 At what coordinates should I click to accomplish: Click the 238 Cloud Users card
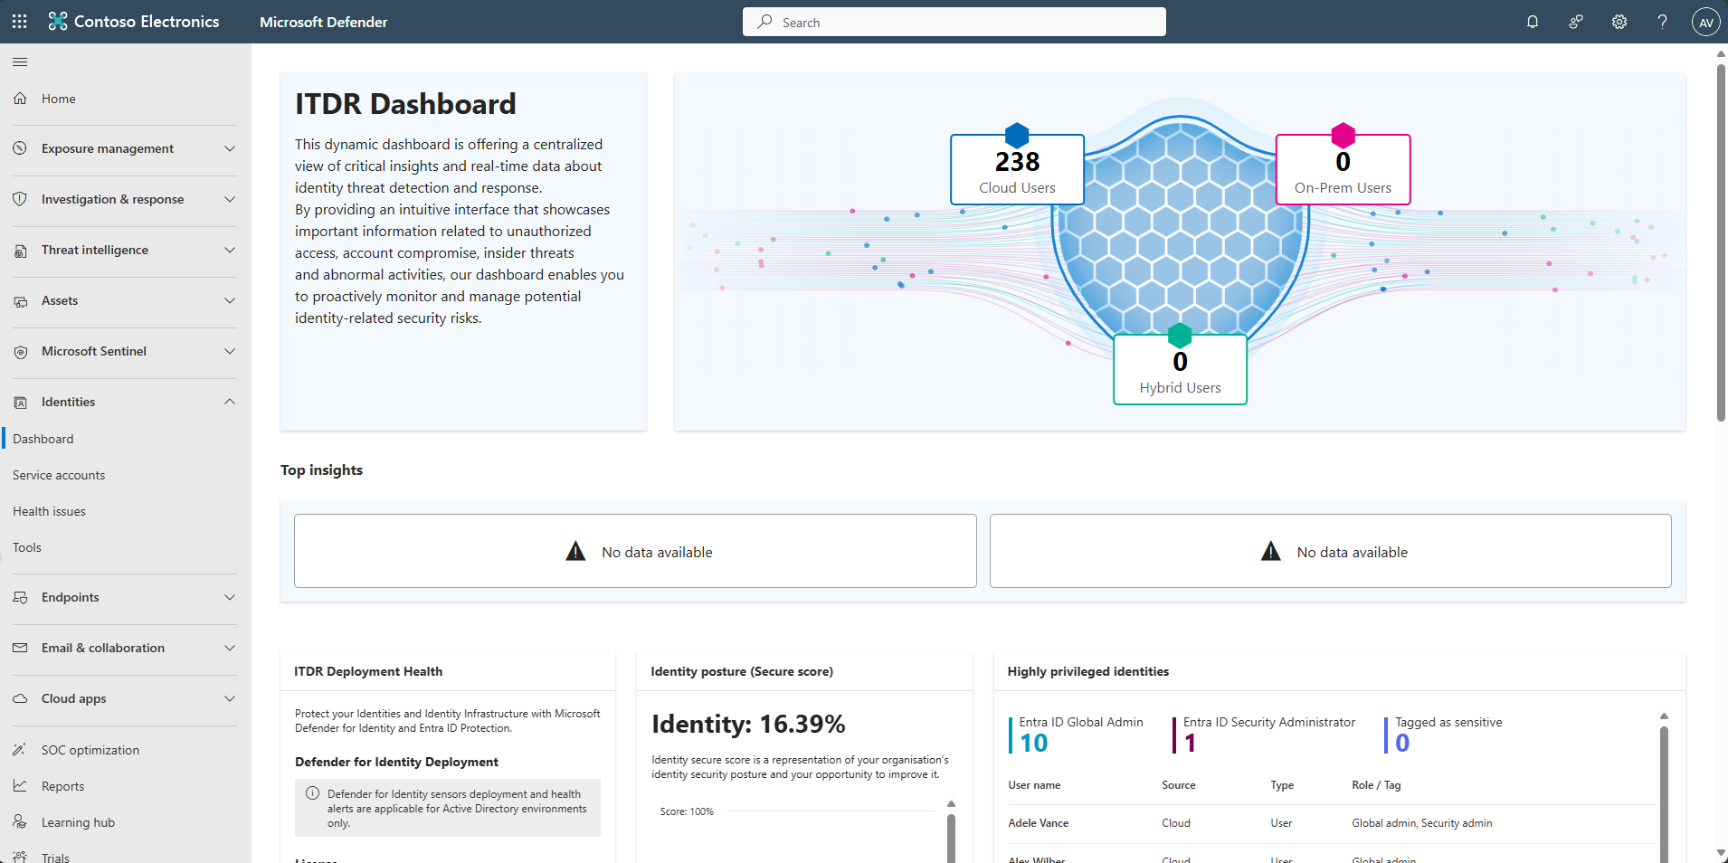[x=1017, y=170]
